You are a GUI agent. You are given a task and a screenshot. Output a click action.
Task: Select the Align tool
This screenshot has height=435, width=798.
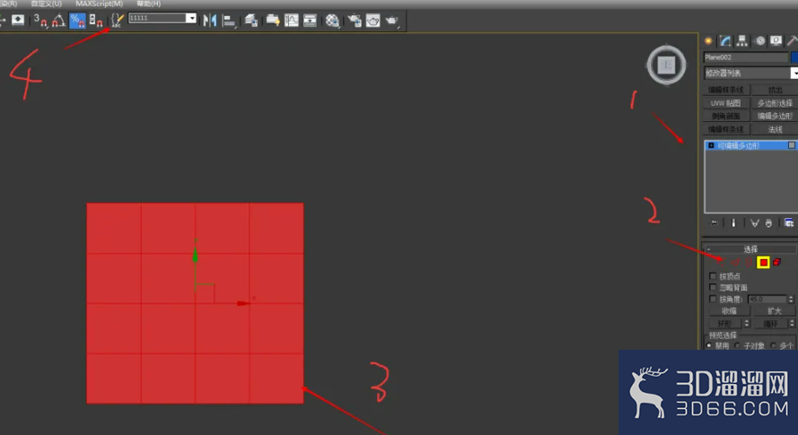coord(229,21)
